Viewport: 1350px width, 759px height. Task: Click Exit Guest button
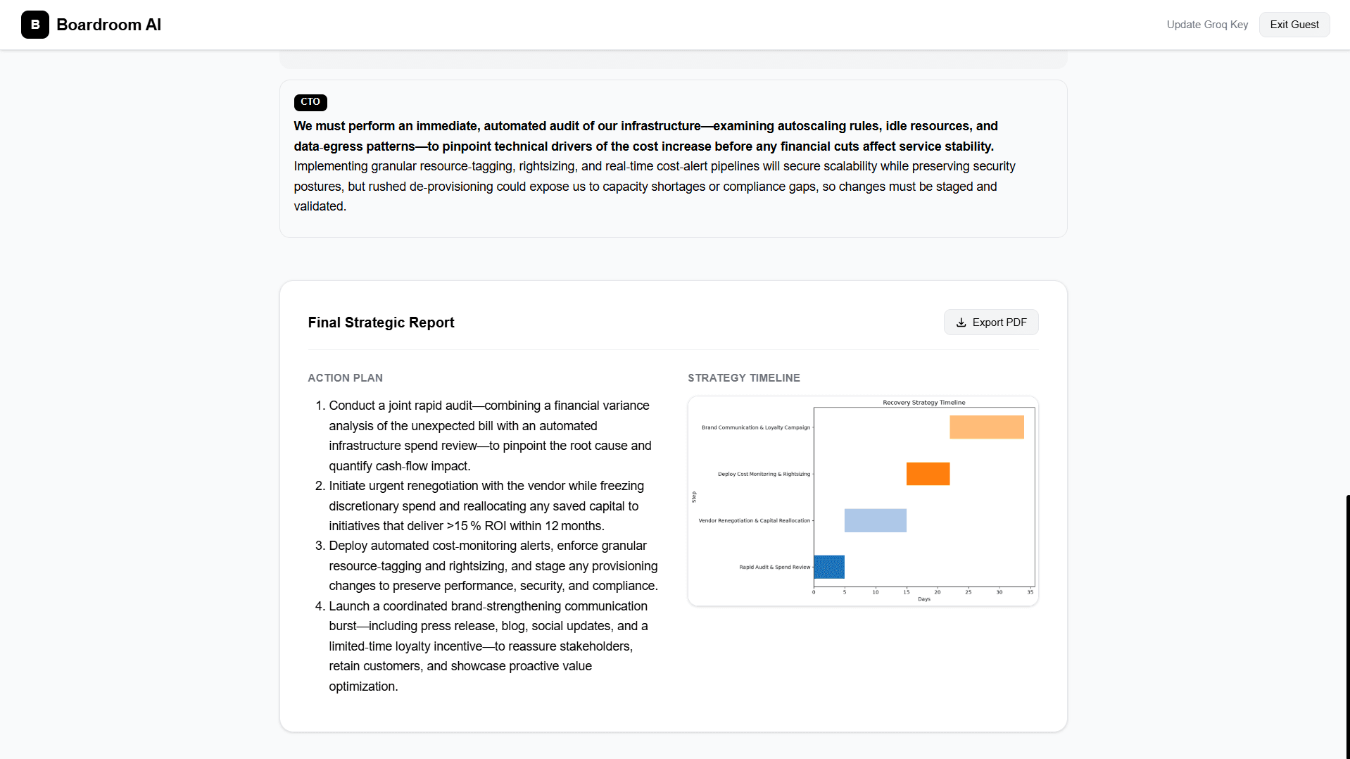1294,25
